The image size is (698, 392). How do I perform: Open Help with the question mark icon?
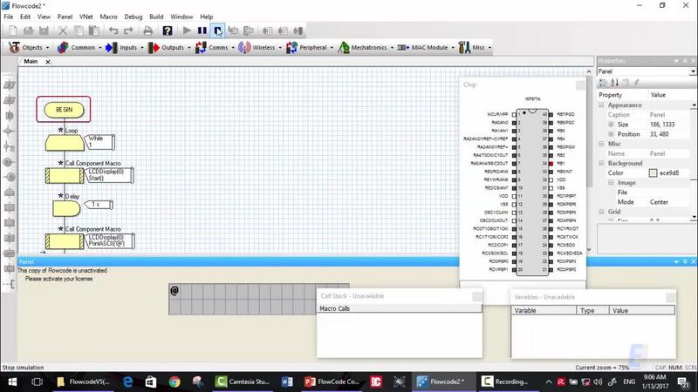pyautogui.click(x=167, y=30)
